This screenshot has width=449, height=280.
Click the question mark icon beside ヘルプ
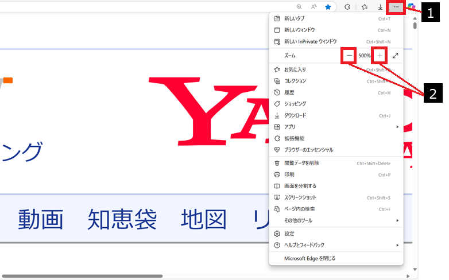click(x=277, y=245)
